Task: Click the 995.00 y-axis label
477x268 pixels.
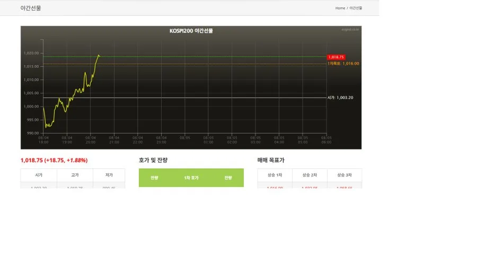Action: [33, 120]
